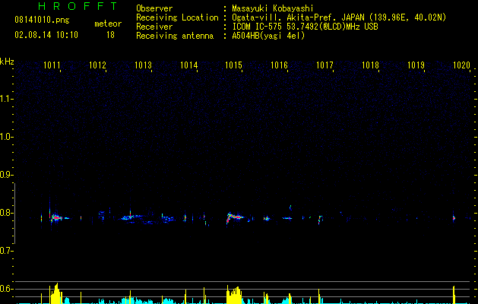
Task: Click time marker 1016
Action: click(x=279, y=65)
